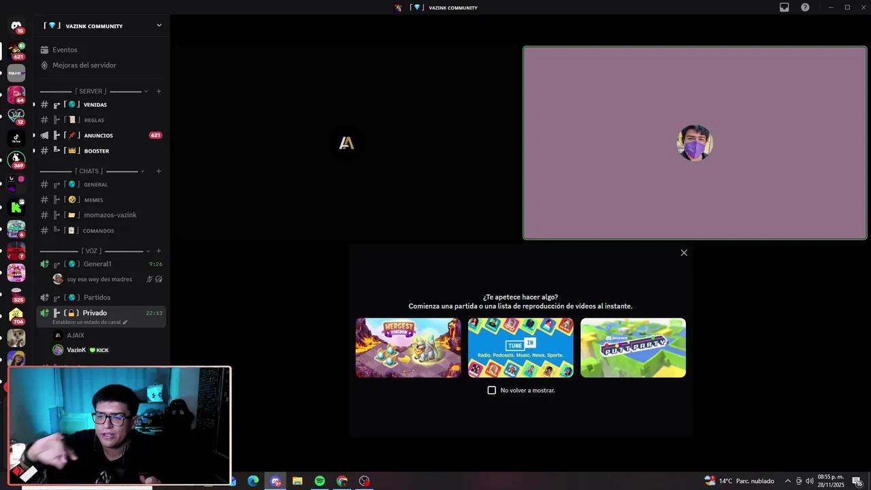Image resolution: width=871 pixels, height=490 pixels.
Task: Add channel to CHATS category
Action: tap(159, 171)
